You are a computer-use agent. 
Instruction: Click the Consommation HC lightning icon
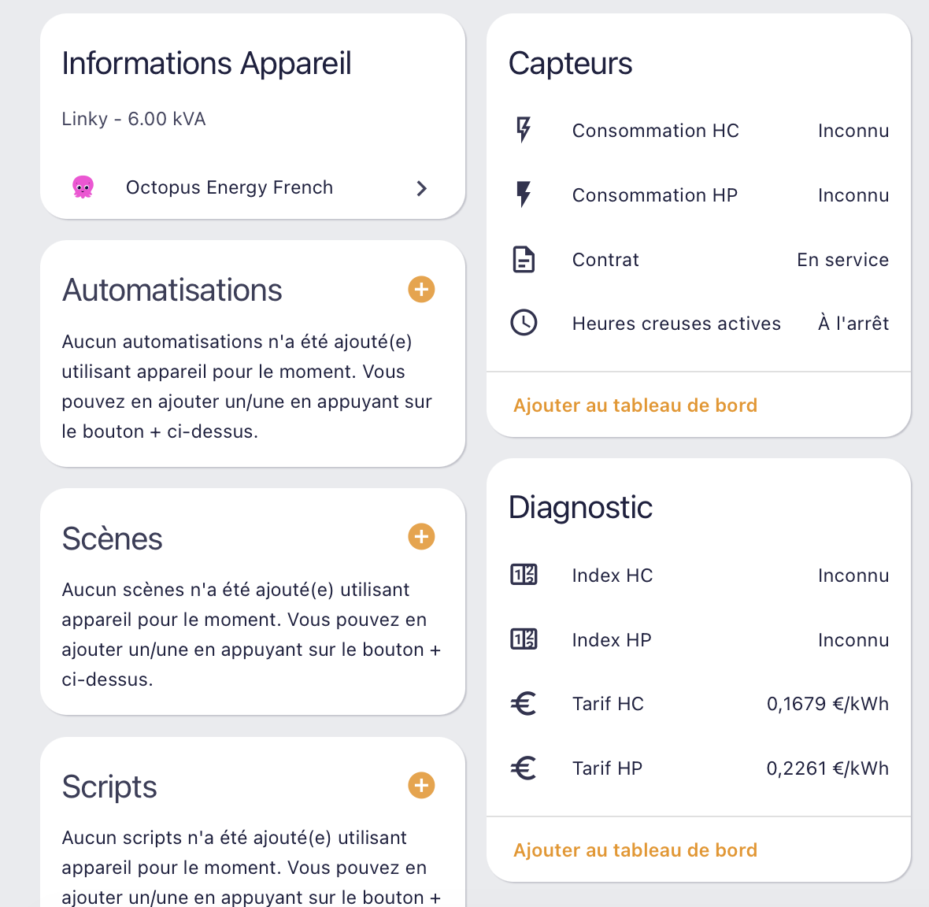524,130
